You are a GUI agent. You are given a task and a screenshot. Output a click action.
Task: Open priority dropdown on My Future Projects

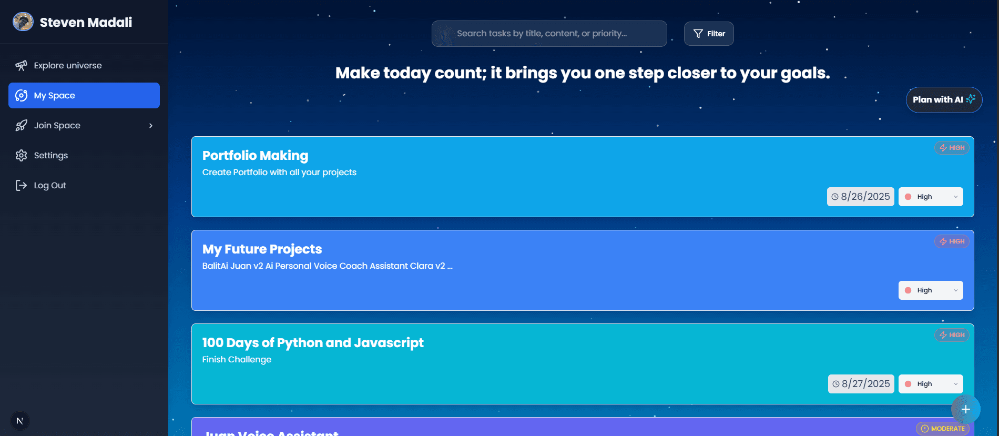931,290
